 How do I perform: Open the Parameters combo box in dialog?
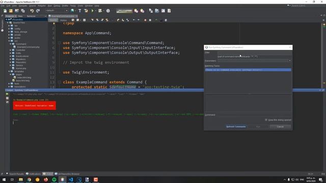pos(255,60)
